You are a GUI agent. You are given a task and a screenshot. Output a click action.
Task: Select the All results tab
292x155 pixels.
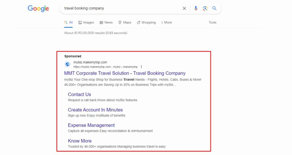68,22
